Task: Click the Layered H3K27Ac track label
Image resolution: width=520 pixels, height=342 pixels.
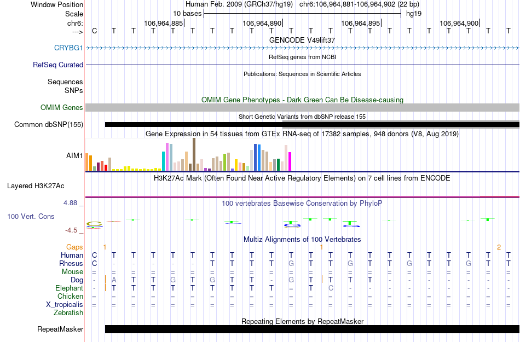Action: pyautogui.click(x=36, y=186)
